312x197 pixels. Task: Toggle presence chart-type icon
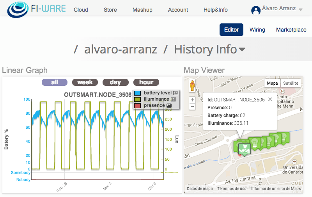click(x=169, y=105)
